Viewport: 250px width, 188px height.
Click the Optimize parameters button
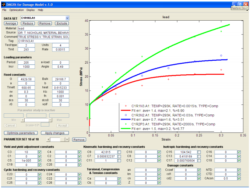pyautogui.click(x=21, y=133)
